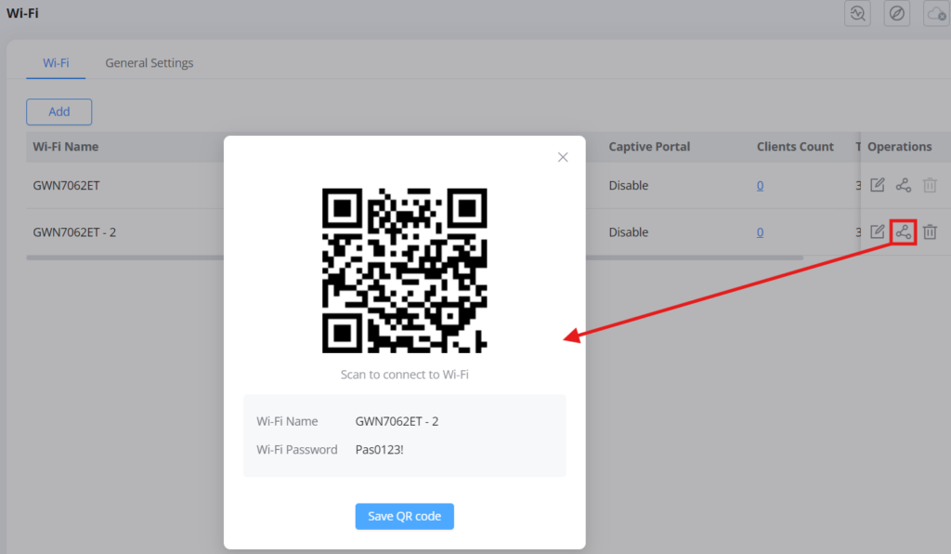Viewport: 951px width, 554px height.
Task: Select the Wi-Fi tab
Action: [x=56, y=63]
